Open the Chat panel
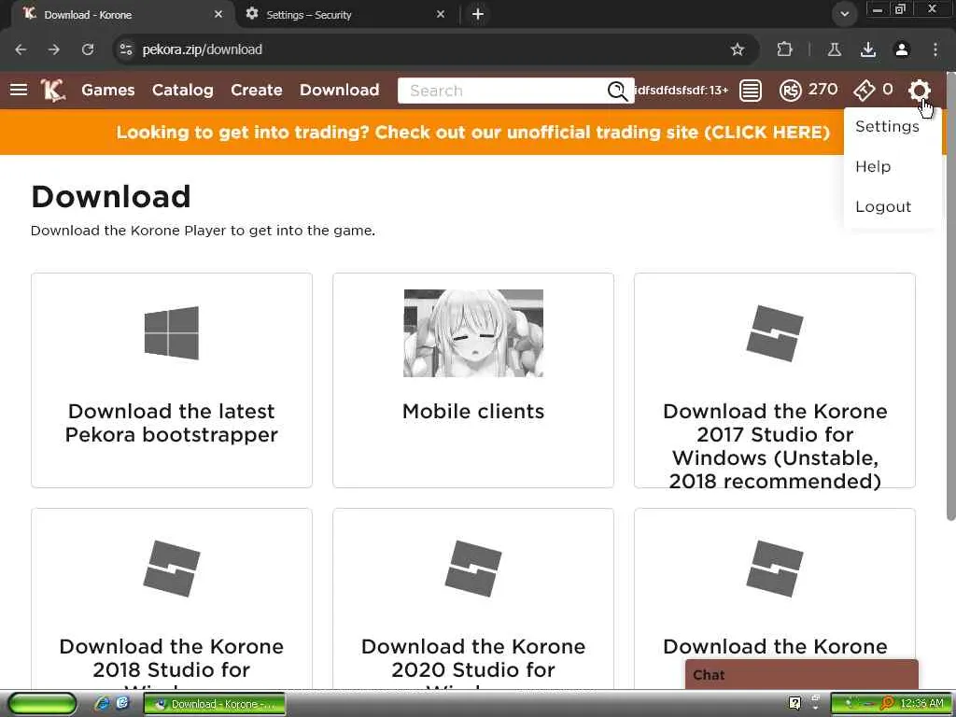Image resolution: width=956 pixels, height=717 pixels. [x=802, y=674]
